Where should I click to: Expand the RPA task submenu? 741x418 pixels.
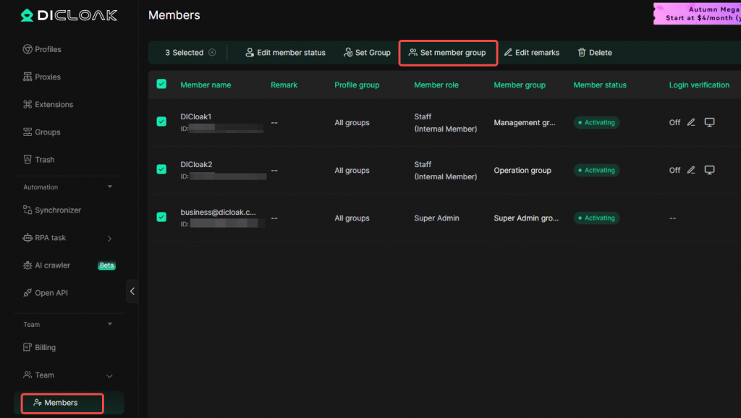point(109,238)
